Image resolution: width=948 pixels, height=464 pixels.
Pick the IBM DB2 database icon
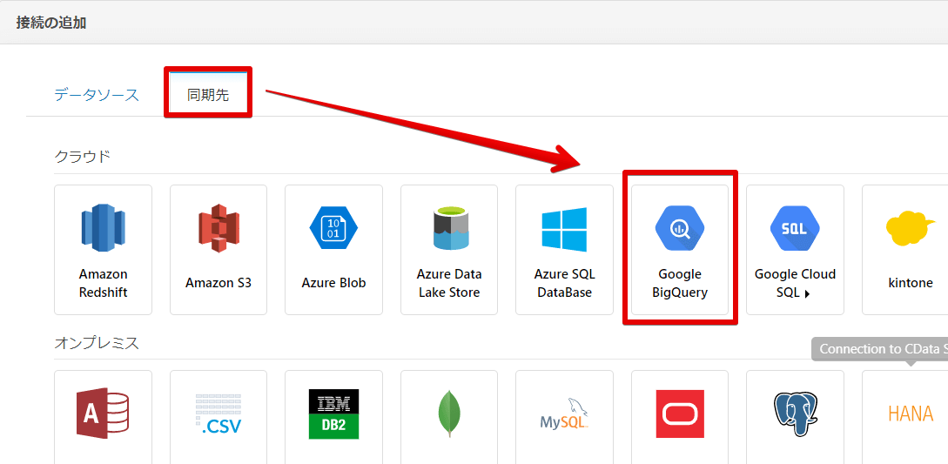point(333,414)
